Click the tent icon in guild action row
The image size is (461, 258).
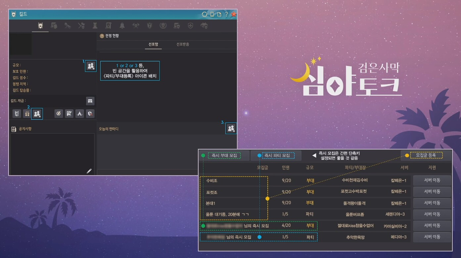click(x=79, y=114)
